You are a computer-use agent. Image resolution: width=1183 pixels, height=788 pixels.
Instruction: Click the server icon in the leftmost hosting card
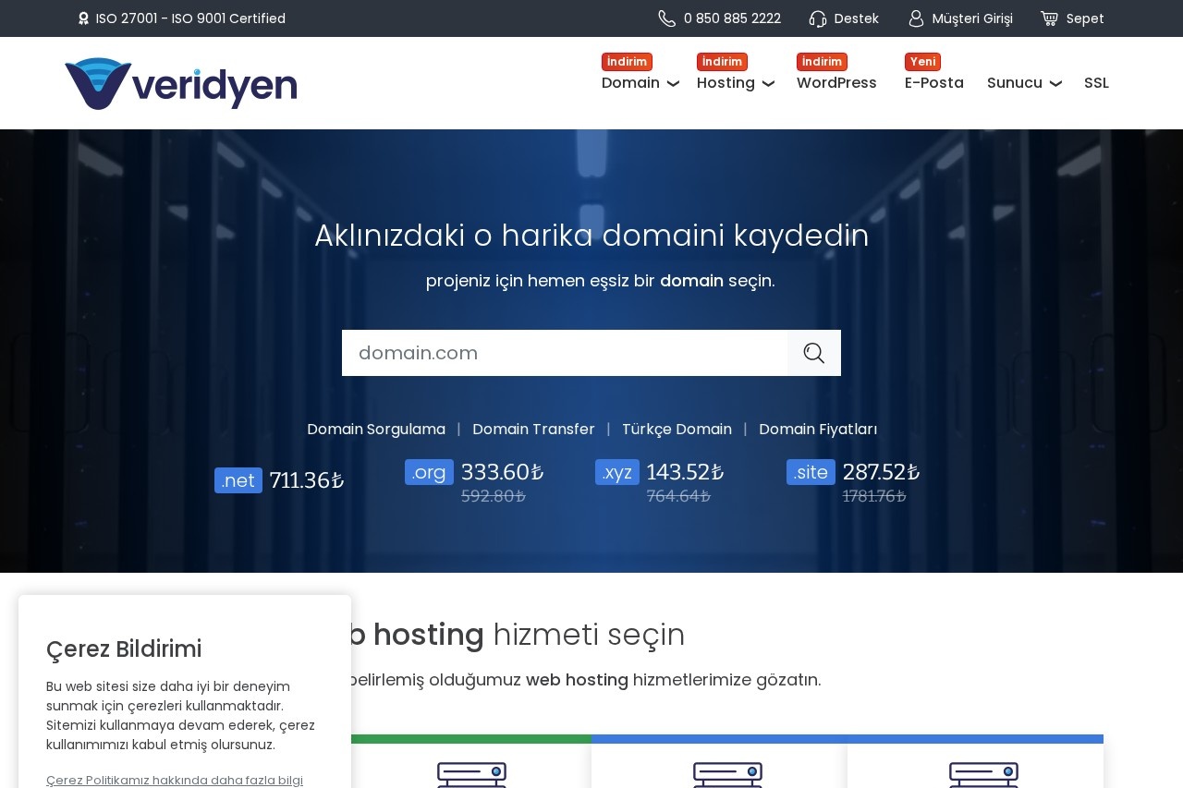point(471,776)
